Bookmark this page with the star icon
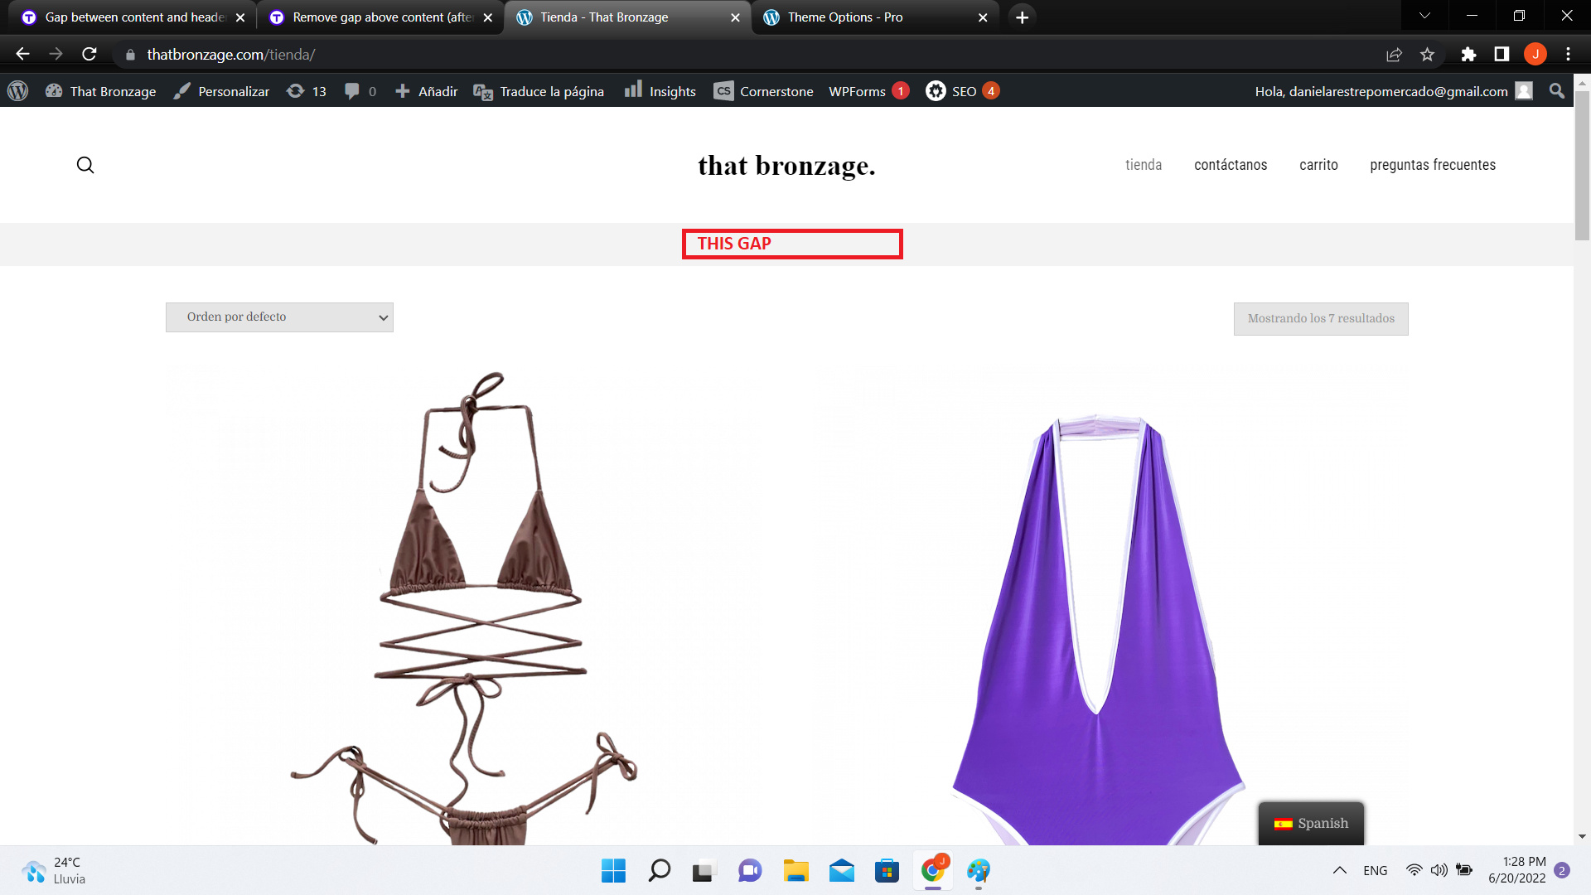 (1427, 54)
